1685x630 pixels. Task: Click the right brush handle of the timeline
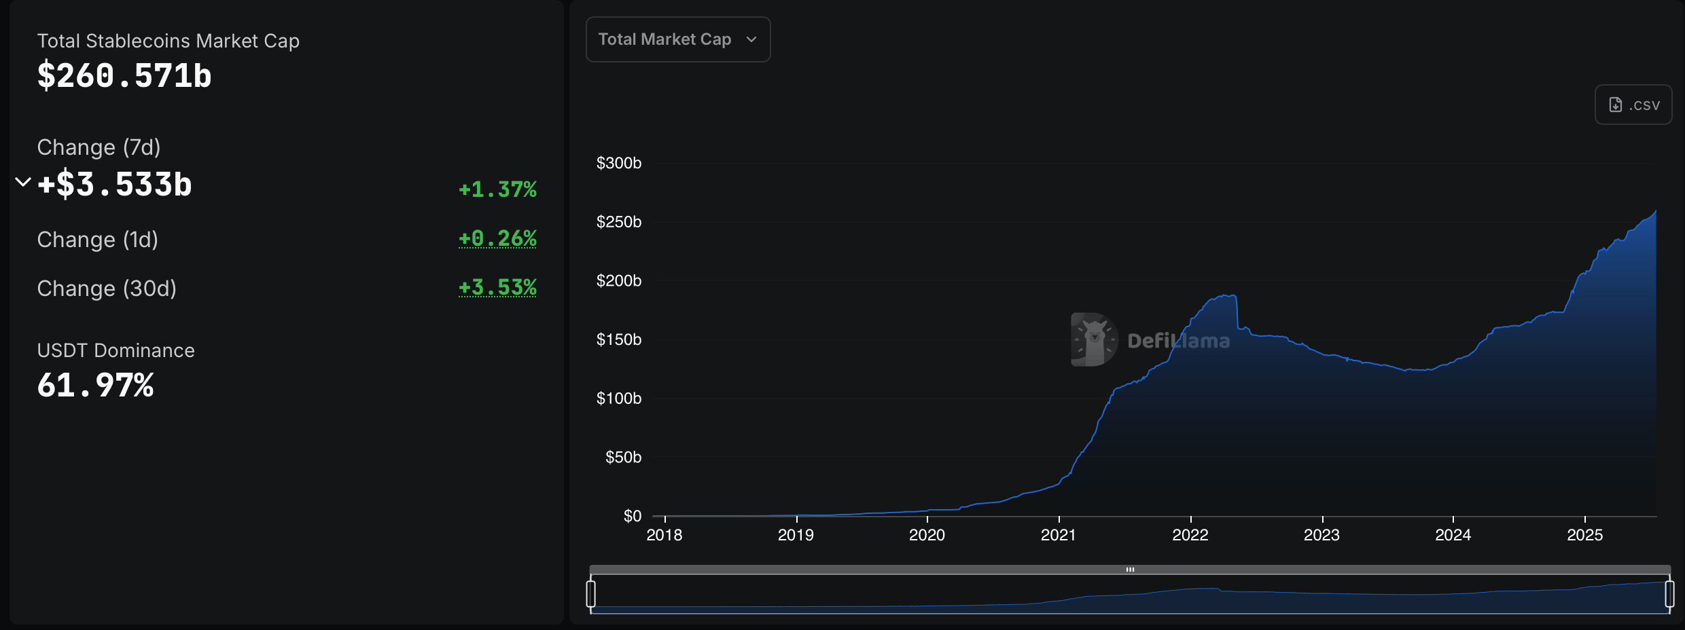click(1670, 592)
